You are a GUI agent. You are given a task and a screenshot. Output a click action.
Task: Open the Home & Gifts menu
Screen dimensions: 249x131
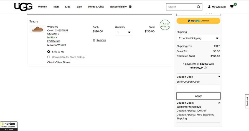[96, 7]
